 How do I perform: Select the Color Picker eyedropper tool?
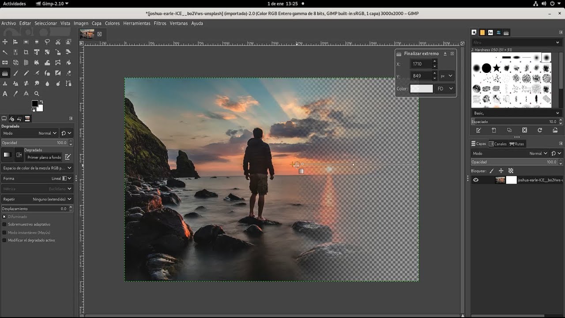pyautogui.click(x=15, y=94)
